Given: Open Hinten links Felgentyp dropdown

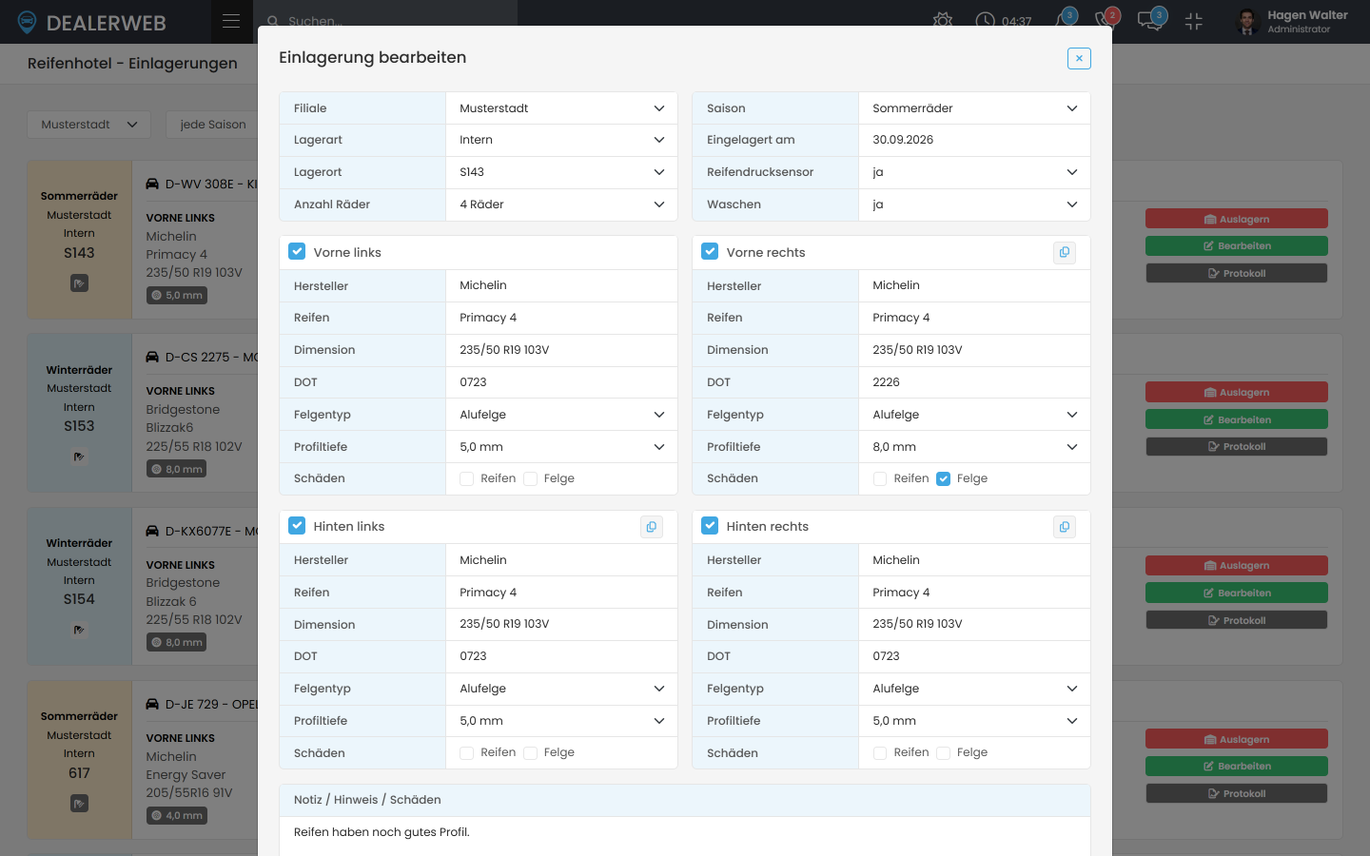Looking at the screenshot, I should 561,689.
